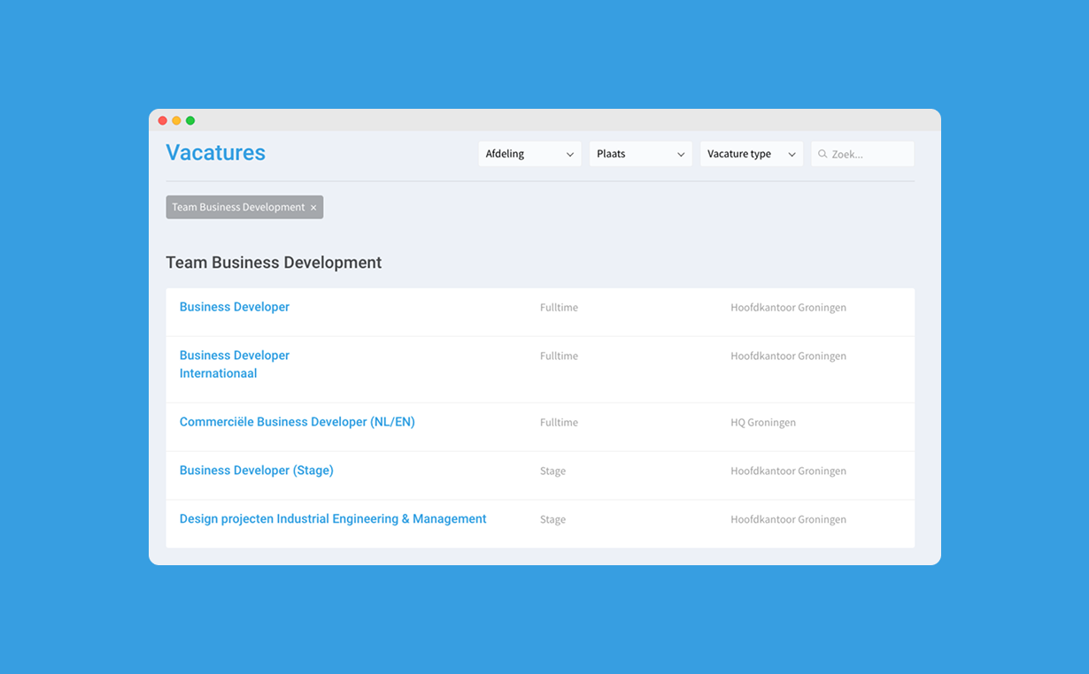Click the green maximize window button
1089x674 pixels.
(x=190, y=120)
